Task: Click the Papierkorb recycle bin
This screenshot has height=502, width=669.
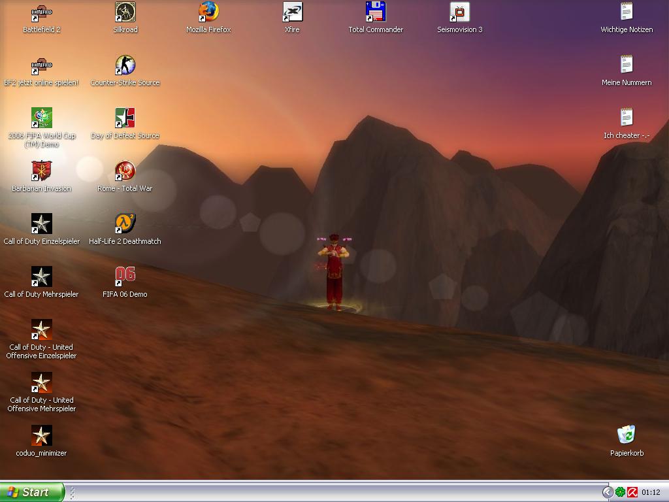Action: (x=627, y=435)
